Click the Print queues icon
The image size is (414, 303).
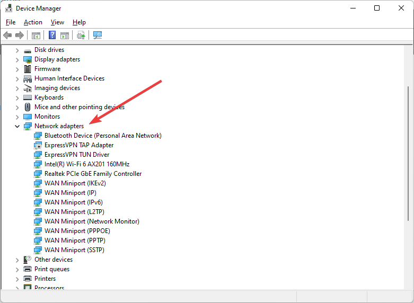[x=28, y=269]
